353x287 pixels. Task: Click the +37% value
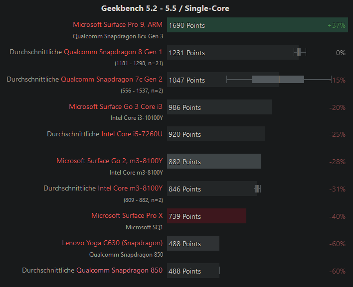[x=337, y=25]
